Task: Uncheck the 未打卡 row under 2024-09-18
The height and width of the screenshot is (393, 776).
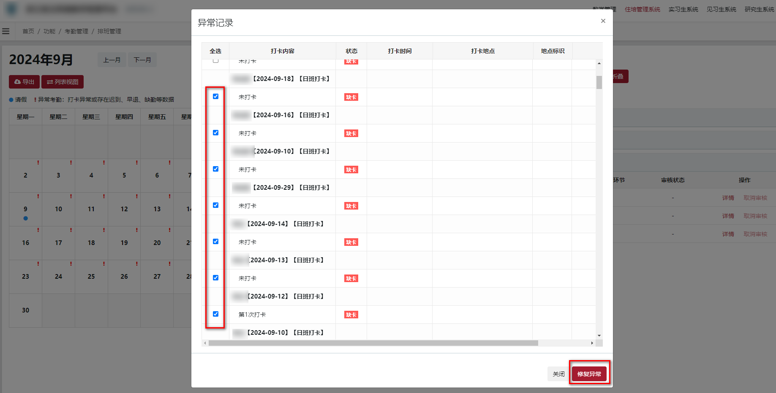Action: (x=215, y=97)
